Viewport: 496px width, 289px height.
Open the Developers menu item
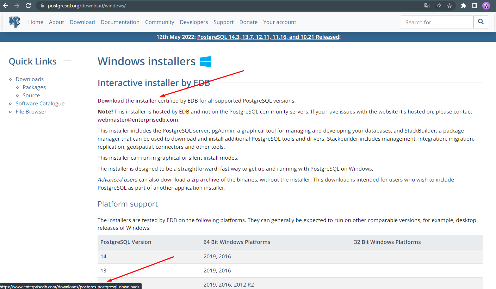click(x=194, y=22)
